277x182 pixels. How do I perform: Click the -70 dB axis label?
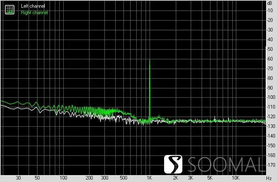click(x=270, y=69)
